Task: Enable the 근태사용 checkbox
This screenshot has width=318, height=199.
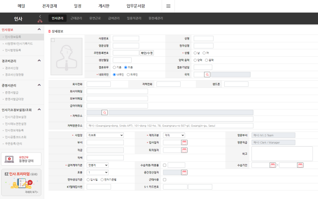Action: click(x=165, y=180)
